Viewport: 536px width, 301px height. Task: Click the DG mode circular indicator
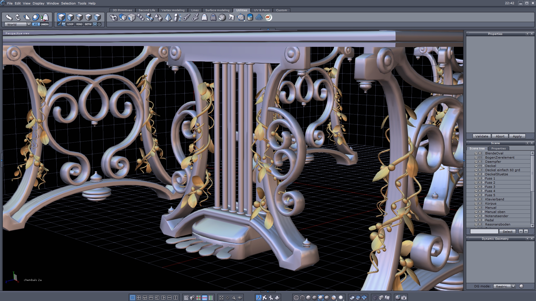point(521,286)
